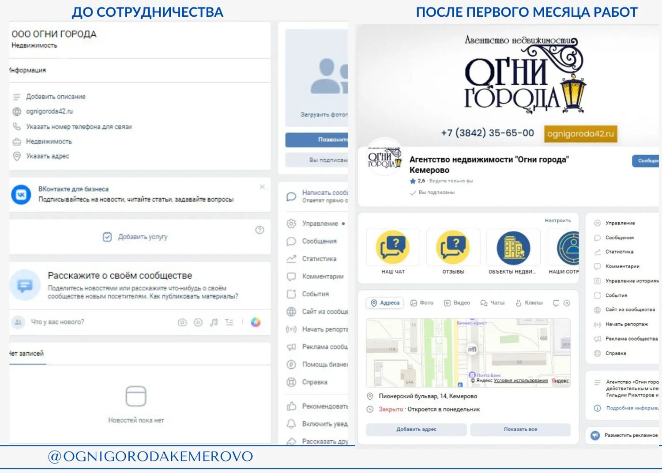The image size is (662, 473).
Task: Click the Настроить link above menu
Action: click(x=558, y=220)
